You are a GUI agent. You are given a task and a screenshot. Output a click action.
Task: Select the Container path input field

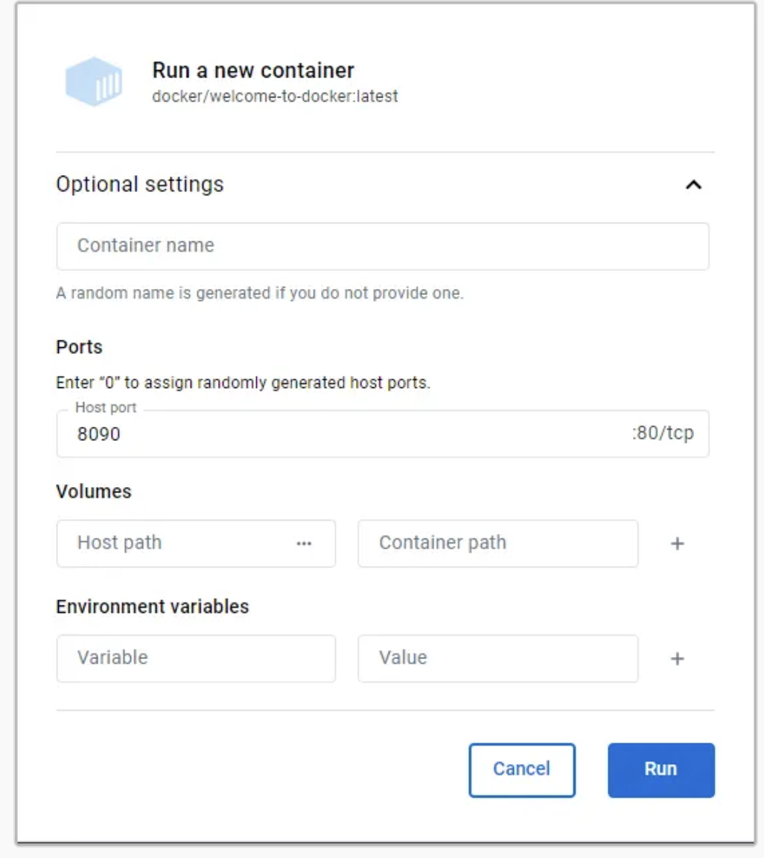(497, 543)
